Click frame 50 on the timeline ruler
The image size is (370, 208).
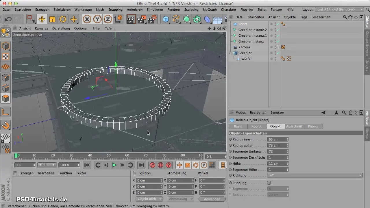109,156
